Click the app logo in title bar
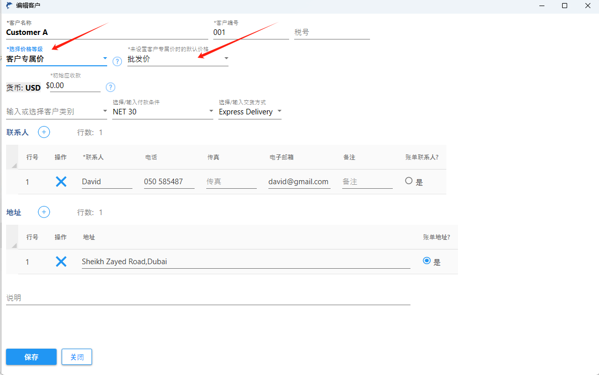 click(x=9, y=6)
